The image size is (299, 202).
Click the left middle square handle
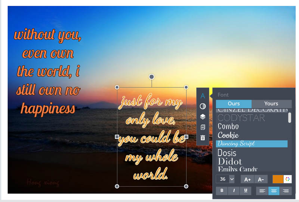point(117,137)
